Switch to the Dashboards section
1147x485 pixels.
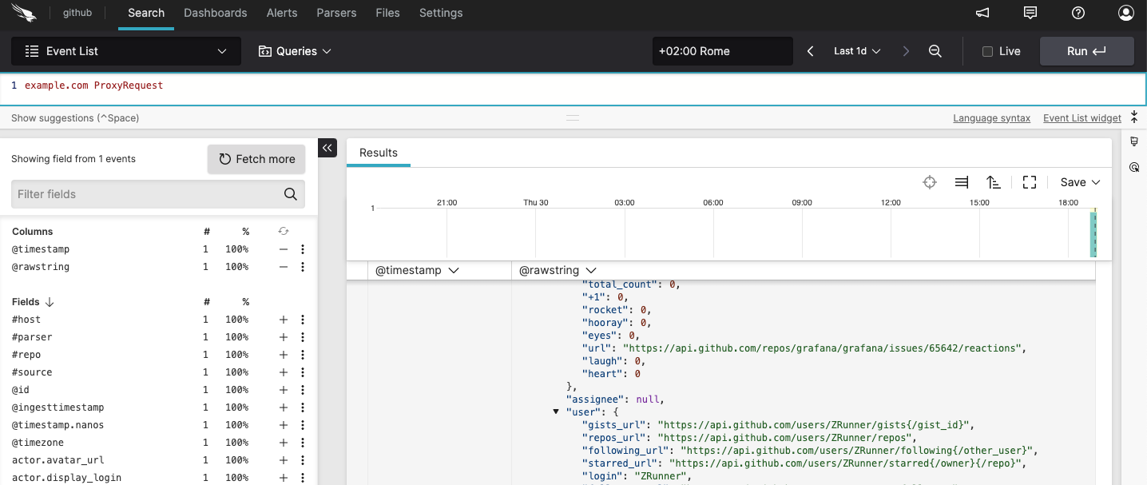pyautogui.click(x=215, y=13)
